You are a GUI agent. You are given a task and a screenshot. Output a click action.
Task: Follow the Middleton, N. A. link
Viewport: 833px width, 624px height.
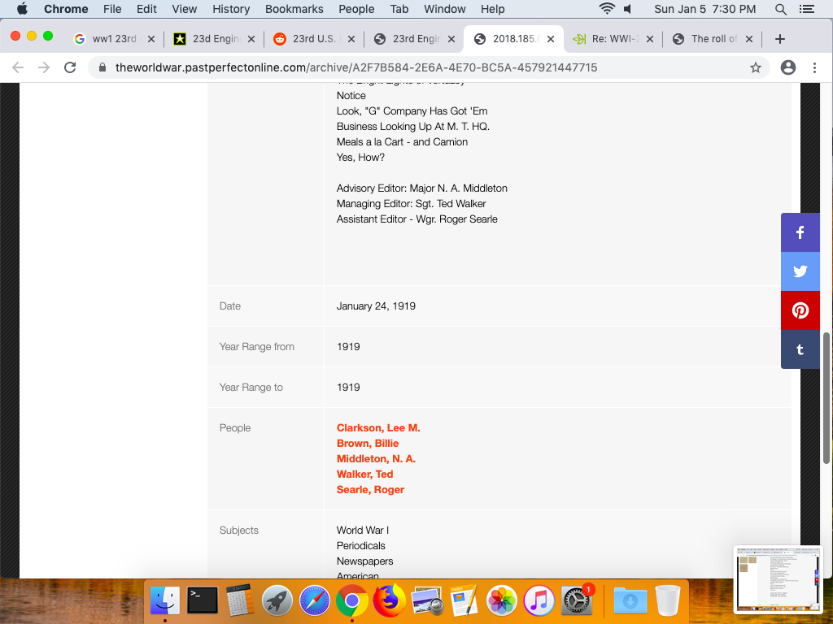pyautogui.click(x=376, y=458)
